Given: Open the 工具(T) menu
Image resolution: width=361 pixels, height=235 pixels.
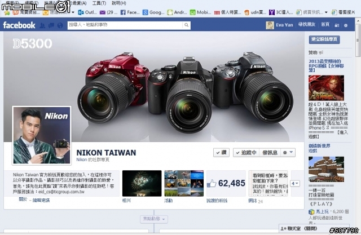Looking at the screenshot, I should pos(99,3).
